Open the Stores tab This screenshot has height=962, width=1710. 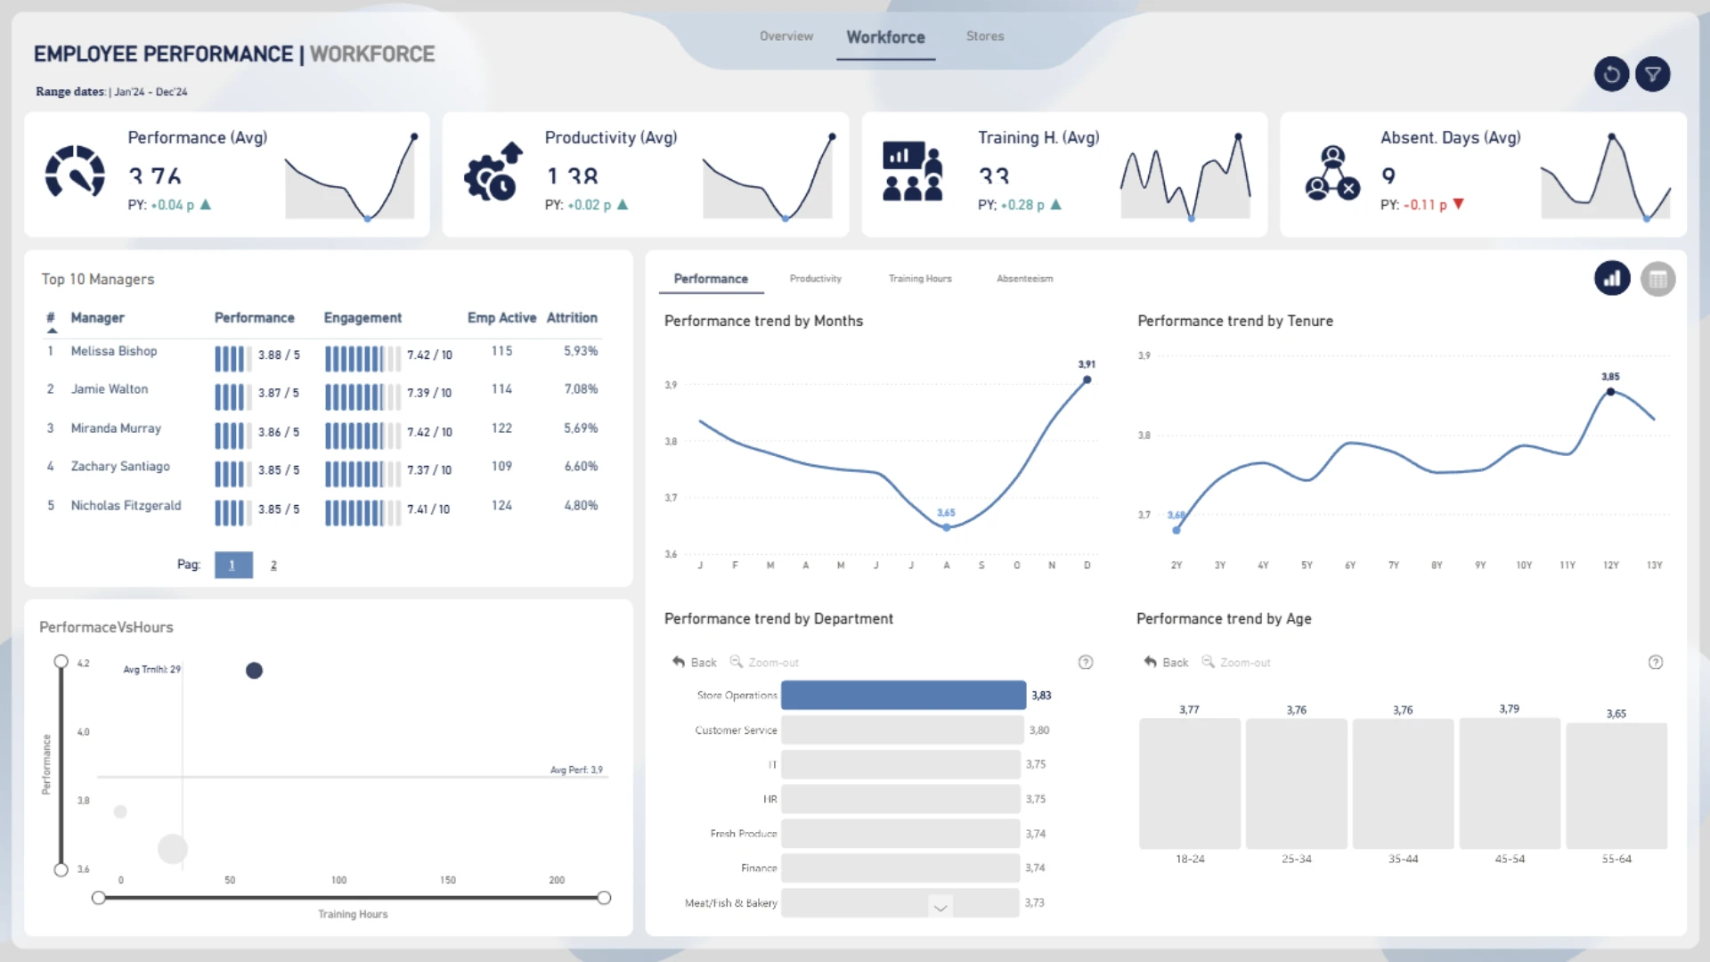984,37
